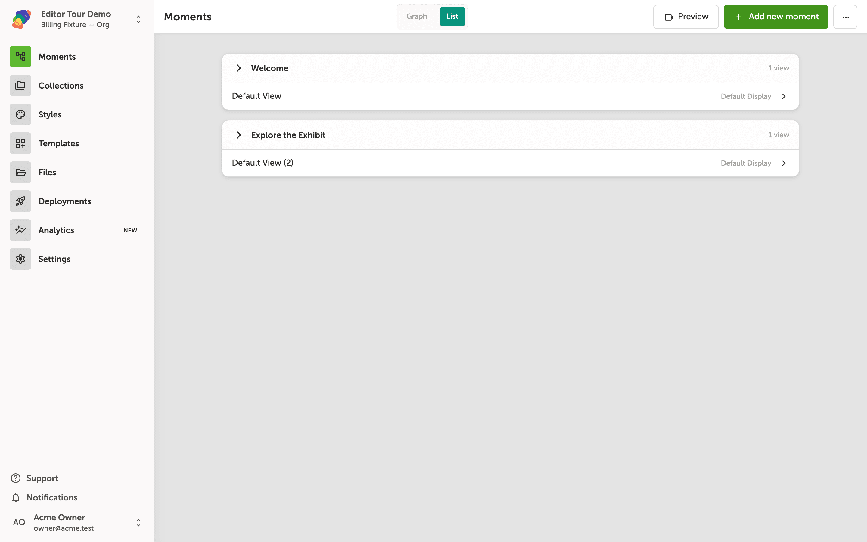
Task: Open Default View (2) row arrow
Action: click(784, 163)
